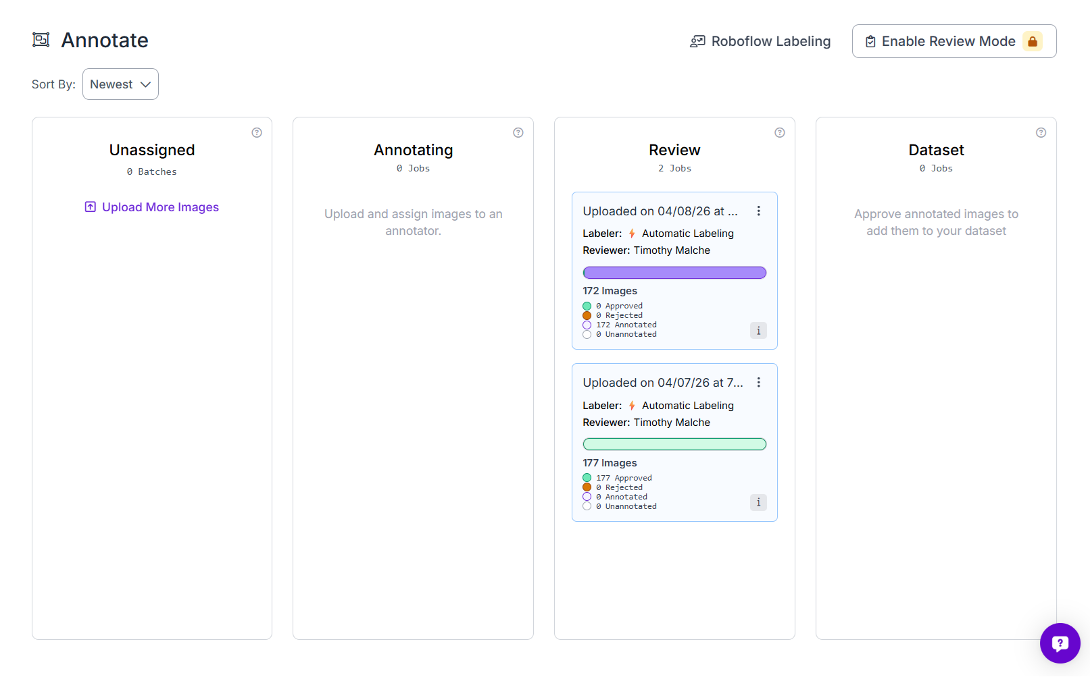The width and height of the screenshot is (1090, 677).
Task: Click the lightning icon on the 04/08/26 job
Action: coord(632,234)
